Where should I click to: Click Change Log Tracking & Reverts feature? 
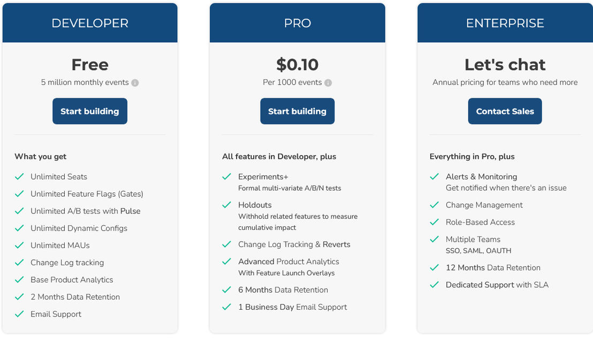tap(294, 244)
